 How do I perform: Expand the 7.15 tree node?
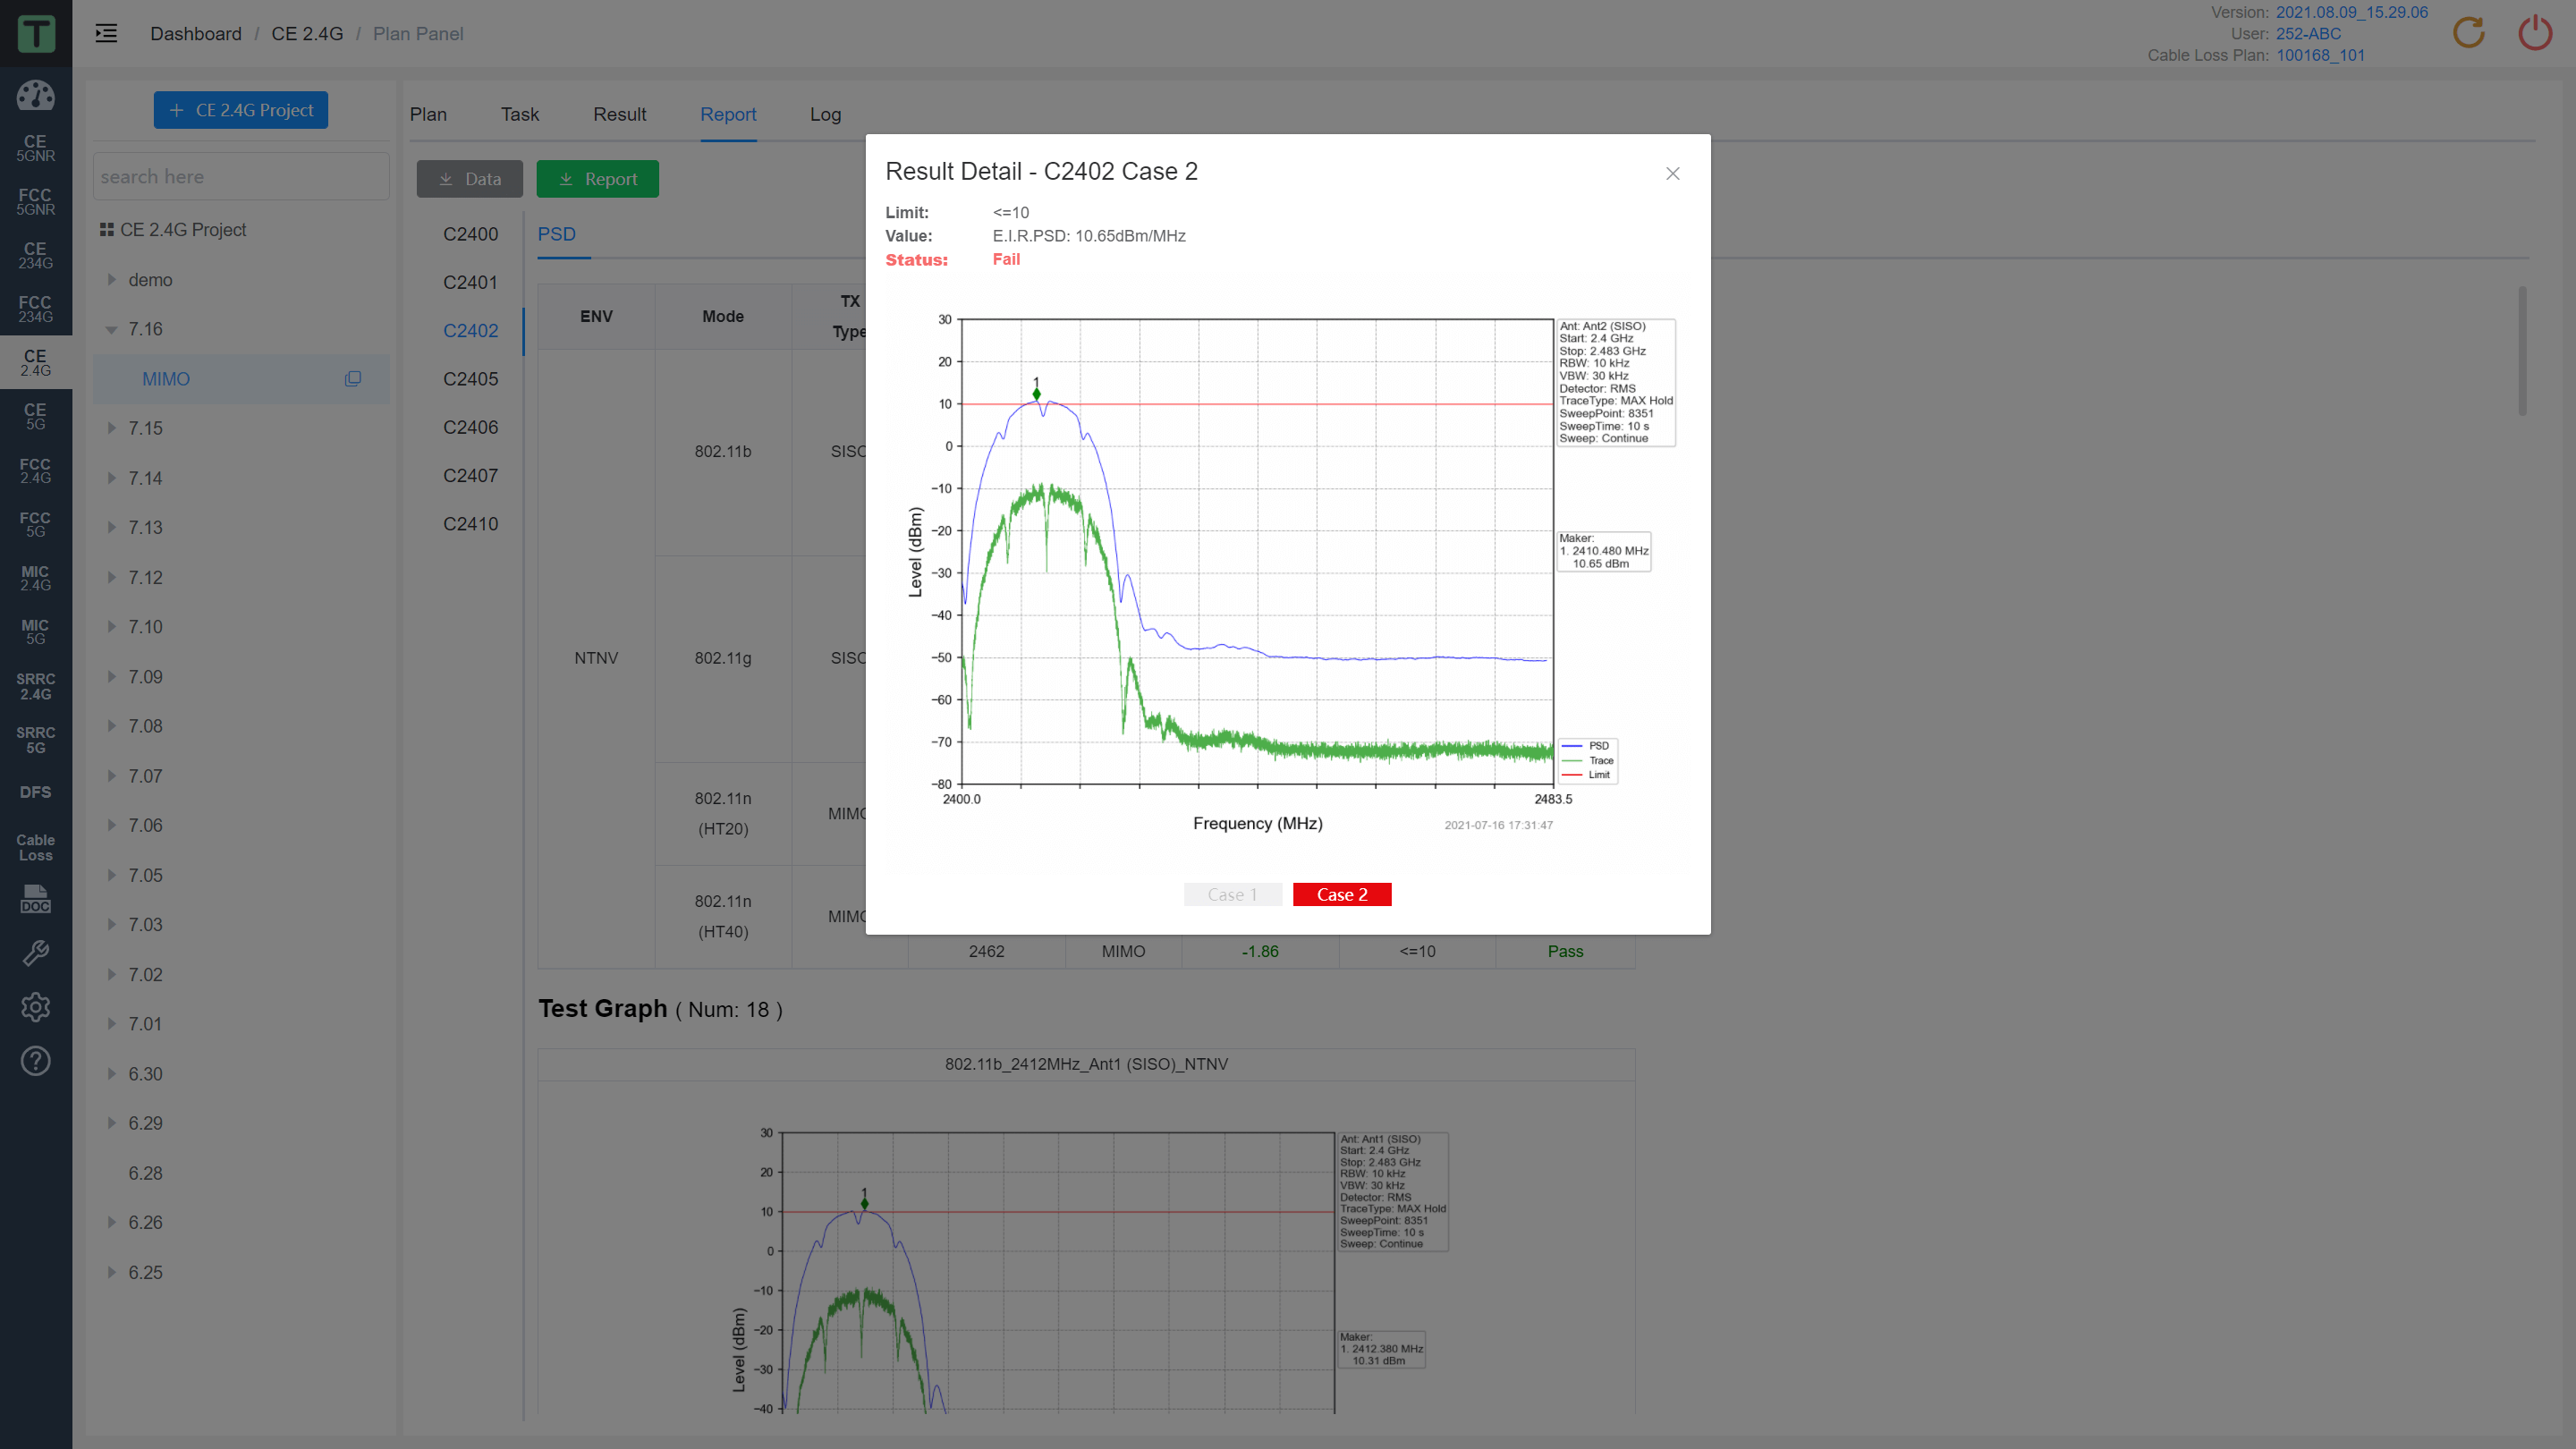click(x=112, y=428)
